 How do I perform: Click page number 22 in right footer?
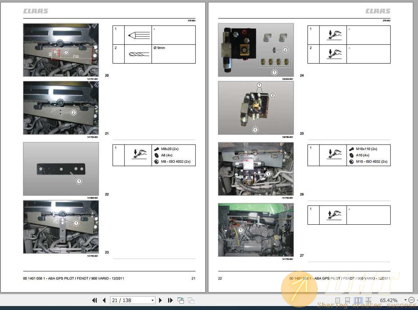(x=220, y=278)
